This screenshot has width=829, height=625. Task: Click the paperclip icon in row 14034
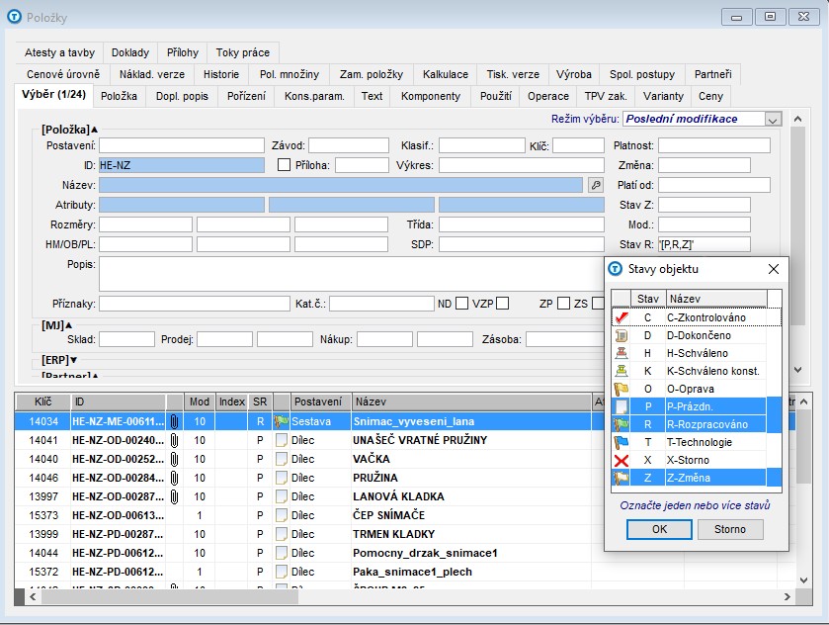(174, 422)
